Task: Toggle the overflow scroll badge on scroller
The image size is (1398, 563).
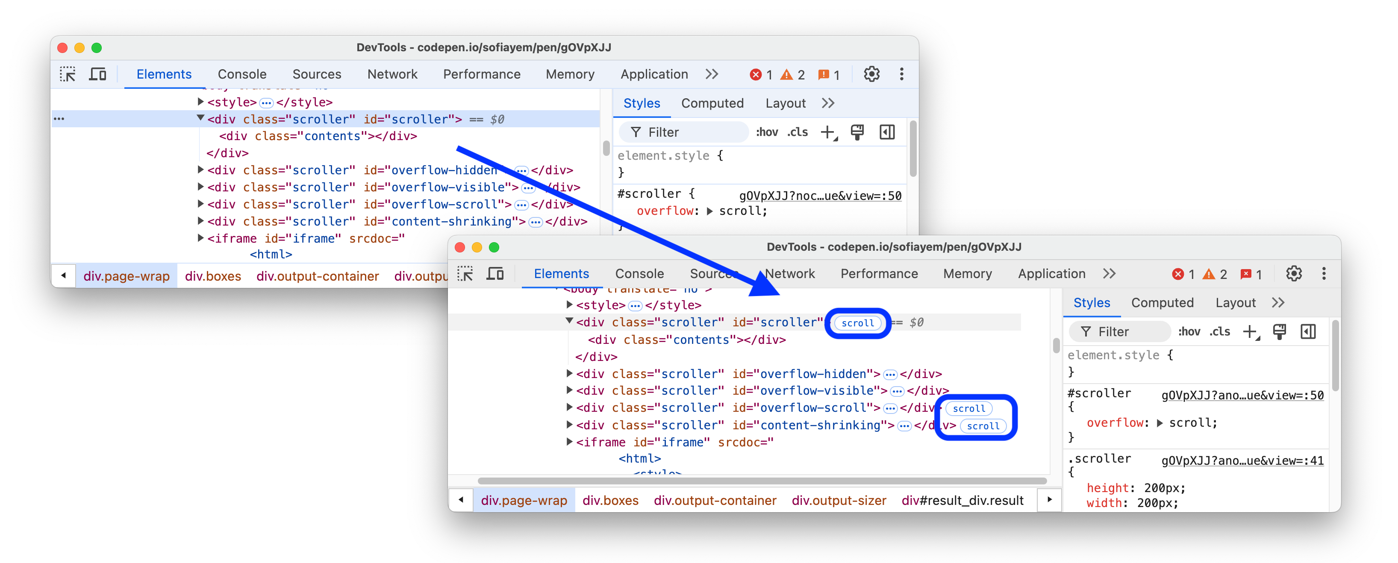Action: [x=857, y=323]
